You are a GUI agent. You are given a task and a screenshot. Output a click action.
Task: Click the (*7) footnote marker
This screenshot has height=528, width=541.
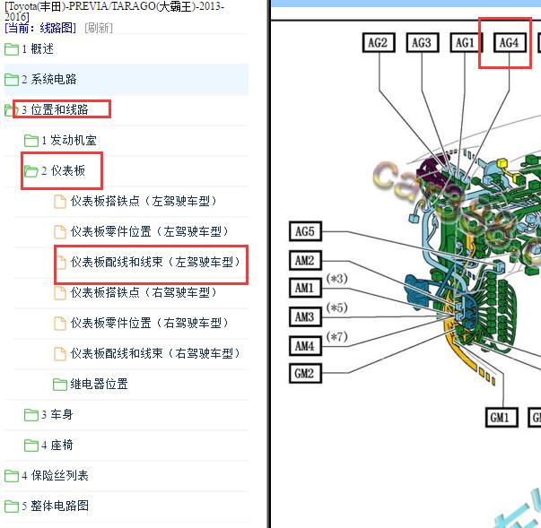(336, 336)
